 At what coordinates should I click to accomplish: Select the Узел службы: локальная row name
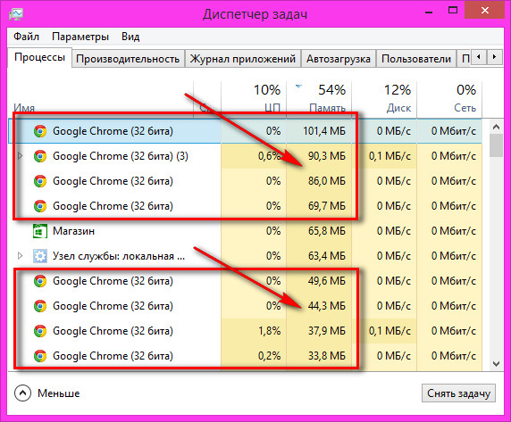pos(119,256)
